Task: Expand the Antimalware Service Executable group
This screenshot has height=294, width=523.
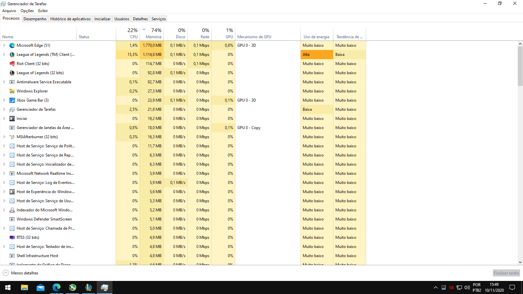Action: click(4, 82)
